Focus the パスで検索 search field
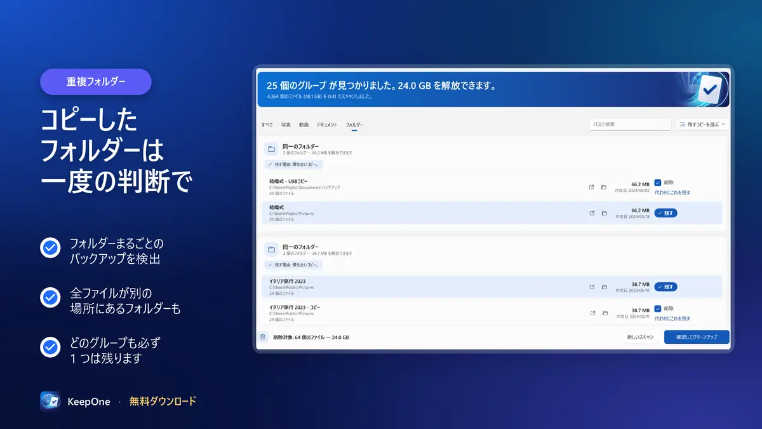The height and width of the screenshot is (429, 762). tap(631, 125)
